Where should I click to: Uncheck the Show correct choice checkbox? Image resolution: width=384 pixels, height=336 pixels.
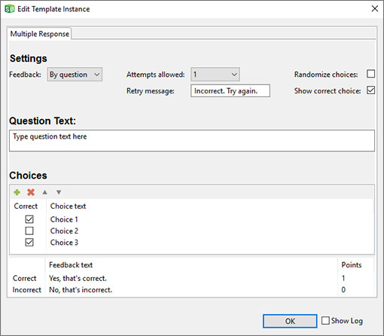pyautogui.click(x=370, y=90)
